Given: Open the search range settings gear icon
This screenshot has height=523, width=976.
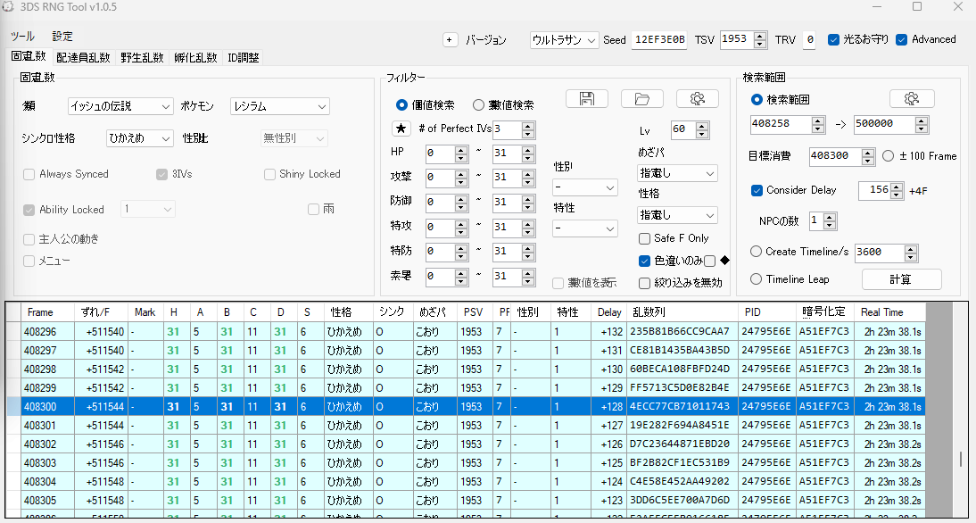Looking at the screenshot, I should coord(912,98).
